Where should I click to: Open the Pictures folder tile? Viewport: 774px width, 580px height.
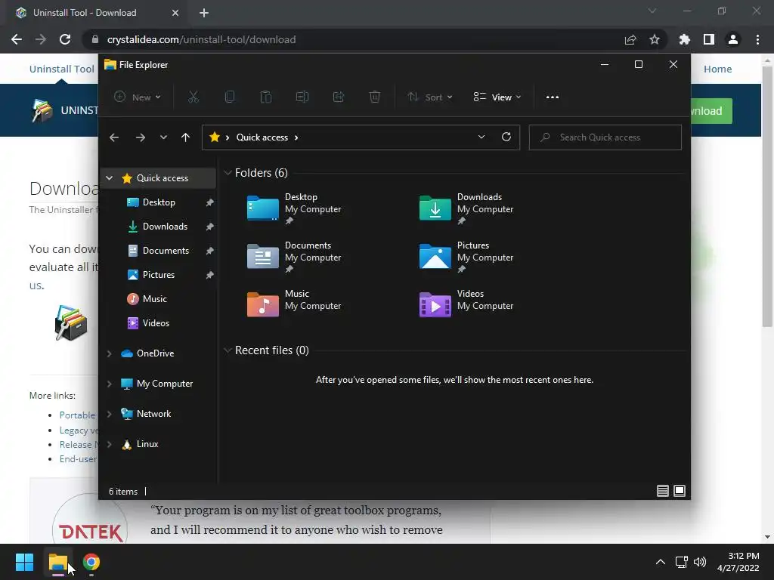click(x=466, y=257)
